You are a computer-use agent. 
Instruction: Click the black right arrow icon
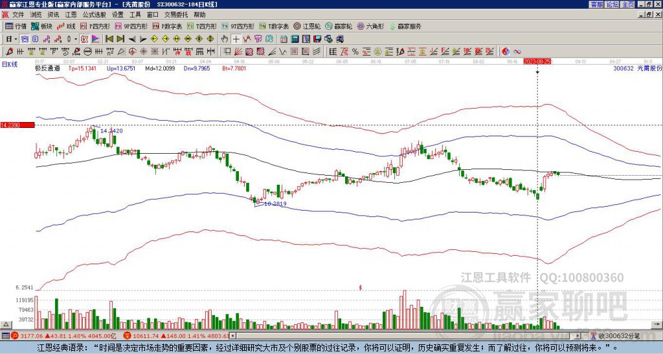coord(143,39)
